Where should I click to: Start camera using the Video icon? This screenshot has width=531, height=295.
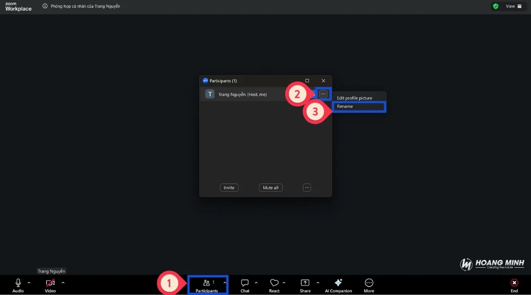pyautogui.click(x=50, y=283)
